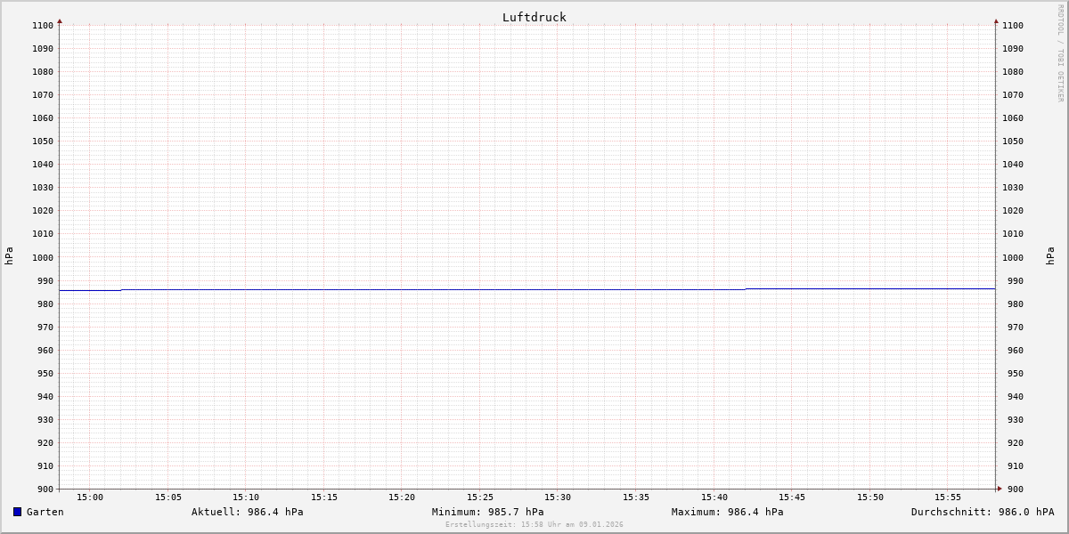1069x534 pixels.
Task: Select the Aktuell: 986.4 hPa reading
Action: point(247,512)
